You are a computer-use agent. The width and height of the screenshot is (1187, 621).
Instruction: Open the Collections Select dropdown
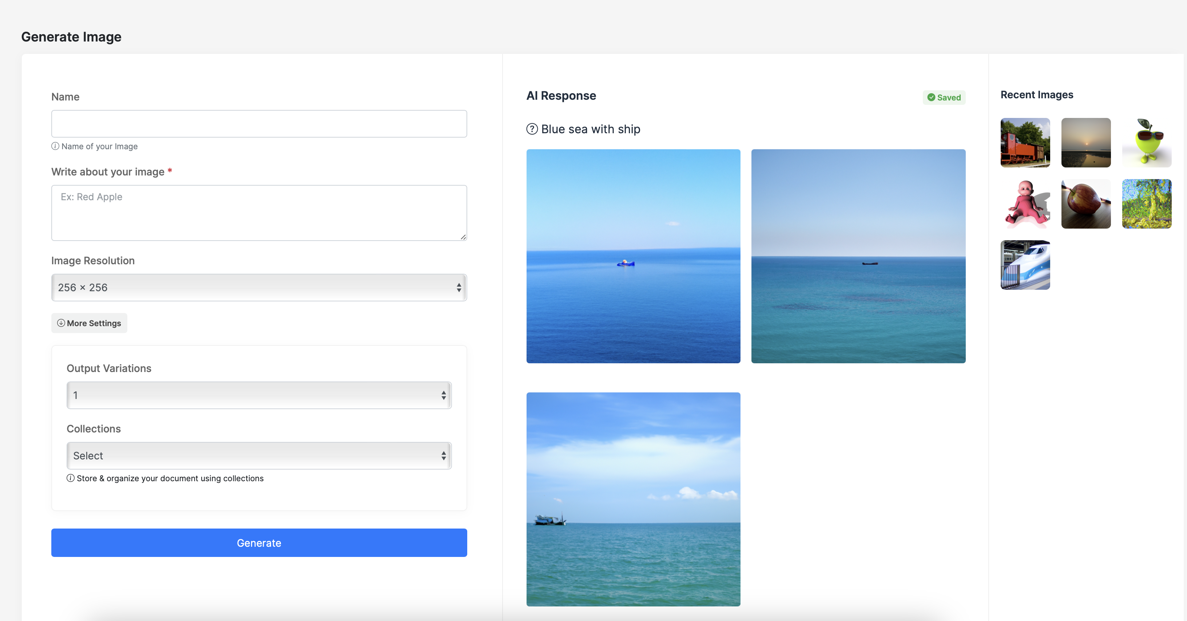[x=259, y=455]
